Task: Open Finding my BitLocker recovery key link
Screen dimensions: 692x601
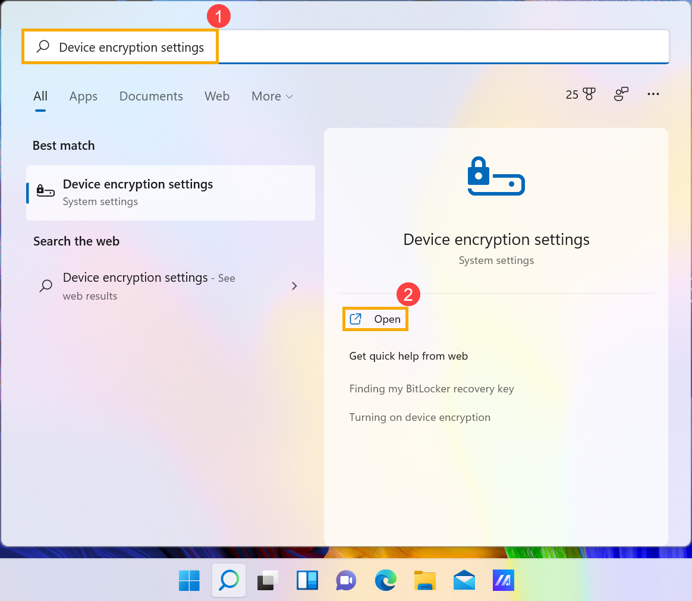Action: coord(432,389)
